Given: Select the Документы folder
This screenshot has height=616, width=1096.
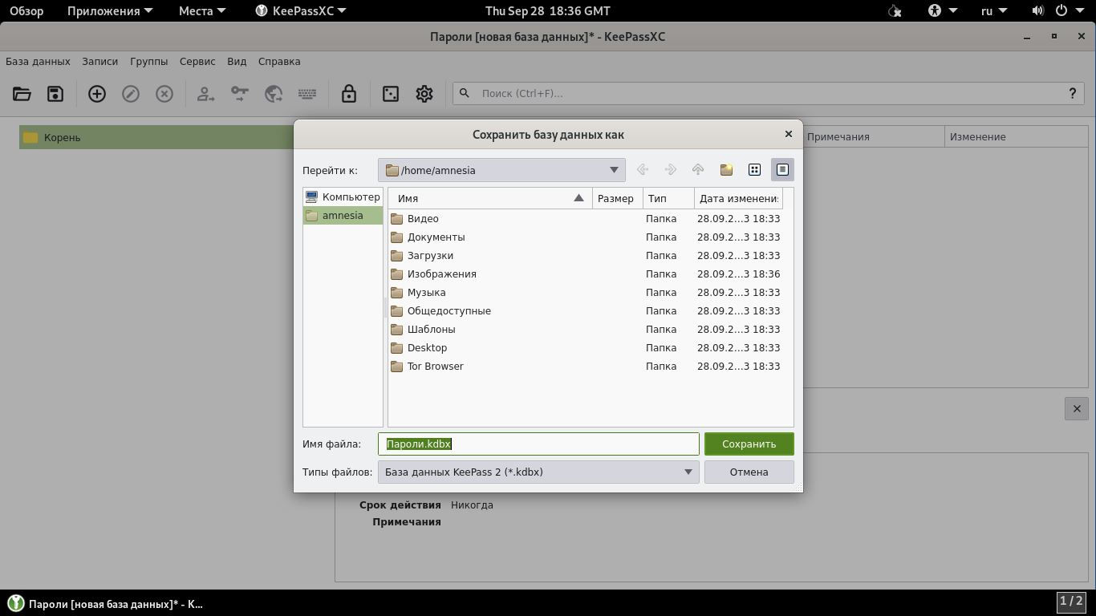Looking at the screenshot, I should pyautogui.click(x=436, y=237).
